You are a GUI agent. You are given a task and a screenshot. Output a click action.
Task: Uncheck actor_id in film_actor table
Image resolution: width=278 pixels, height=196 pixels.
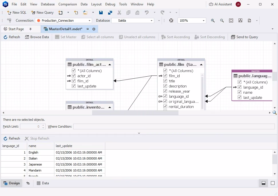pyautogui.click(x=74, y=76)
